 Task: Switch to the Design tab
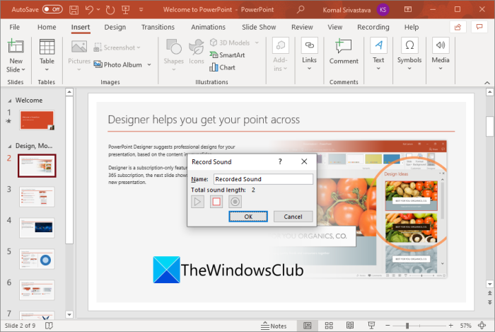point(115,27)
